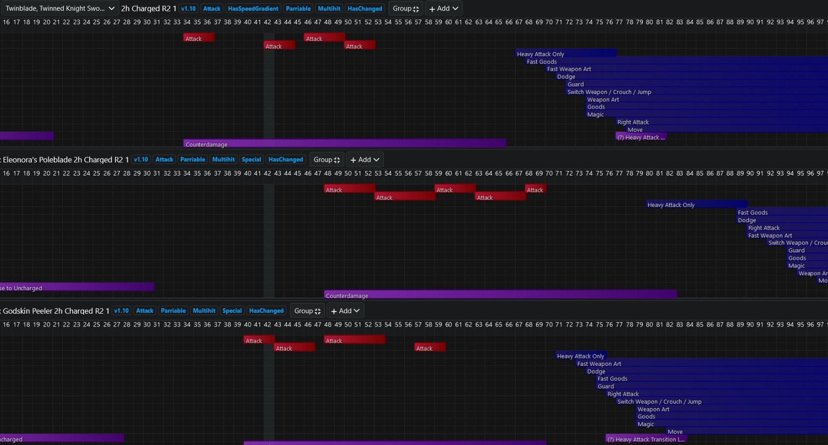Click the Attack tag on Godskin Peeler row
The width and height of the screenshot is (828, 445).
click(145, 311)
